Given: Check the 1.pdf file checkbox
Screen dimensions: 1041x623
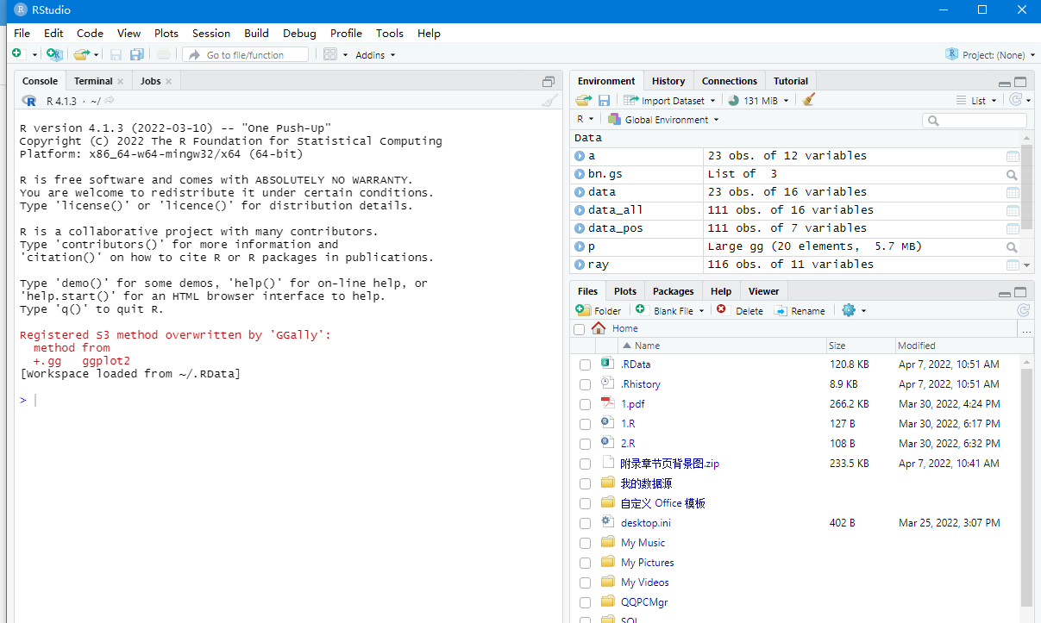Looking at the screenshot, I should click(x=586, y=405).
